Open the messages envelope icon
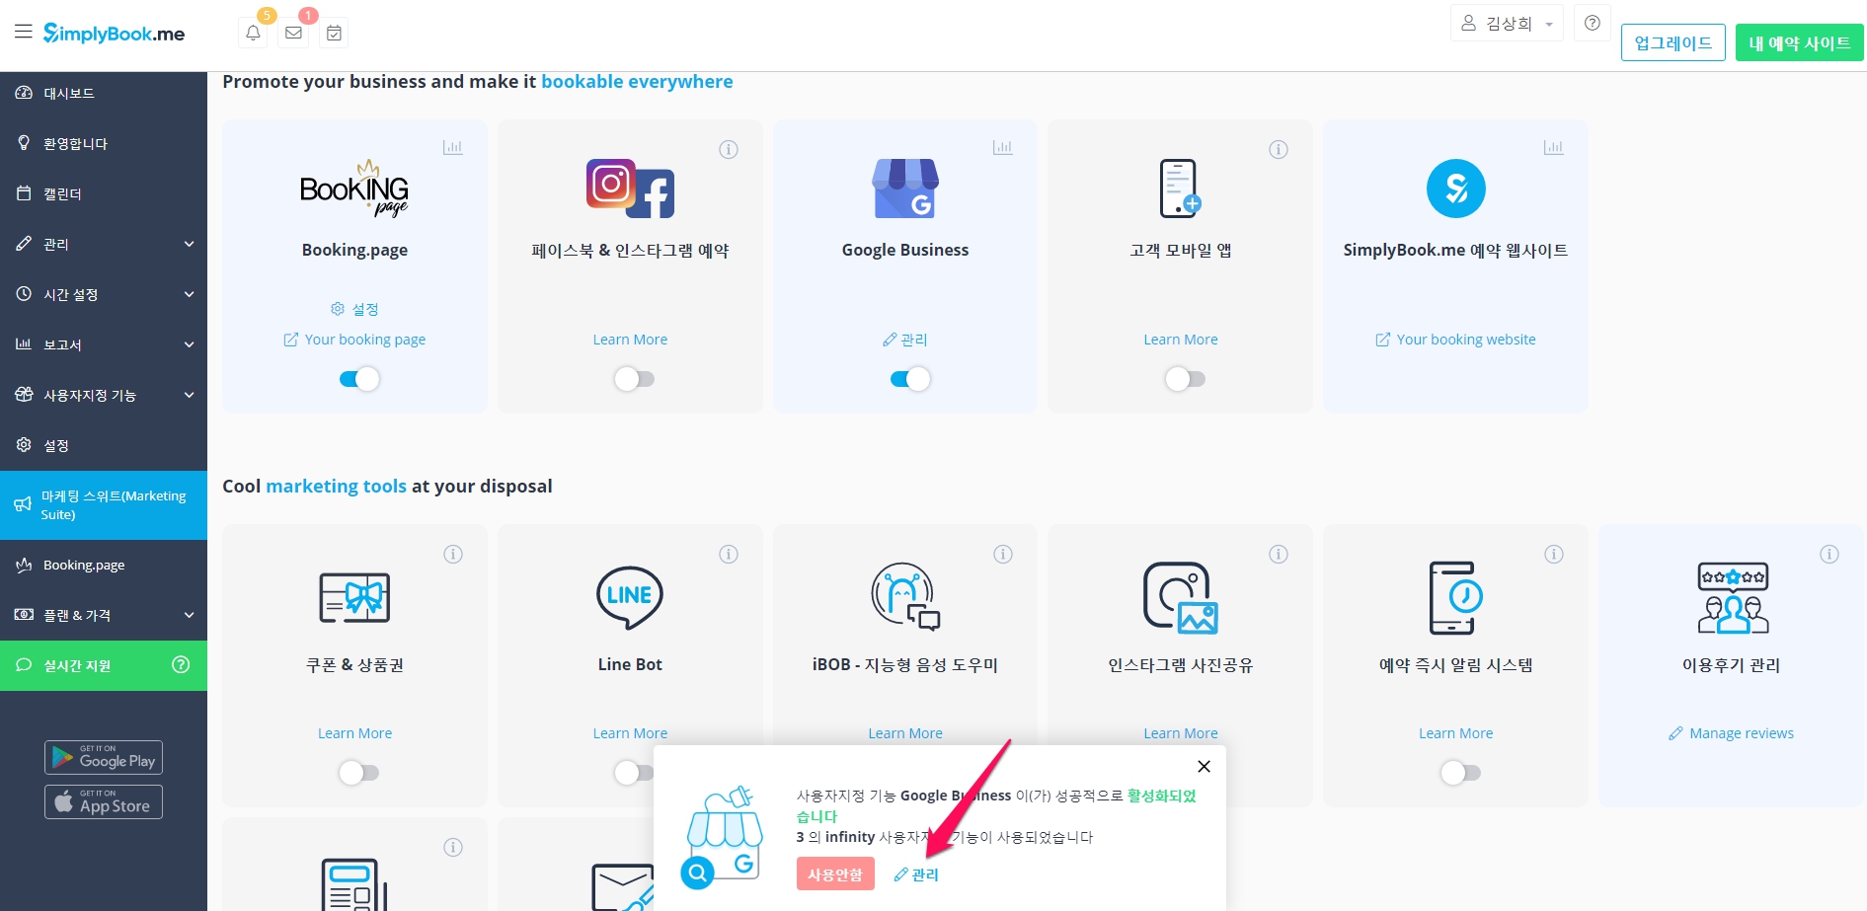1867x911 pixels. click(x=293, y=33)
